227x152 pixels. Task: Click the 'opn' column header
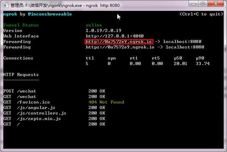coord(112,58)
